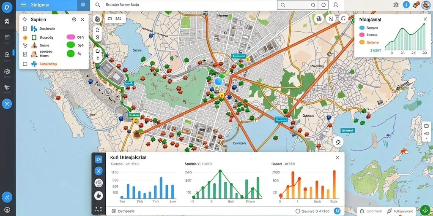The image size is (433, 216).
Task: Click the blue logo icon atop the sidebar
Action: 7,7
